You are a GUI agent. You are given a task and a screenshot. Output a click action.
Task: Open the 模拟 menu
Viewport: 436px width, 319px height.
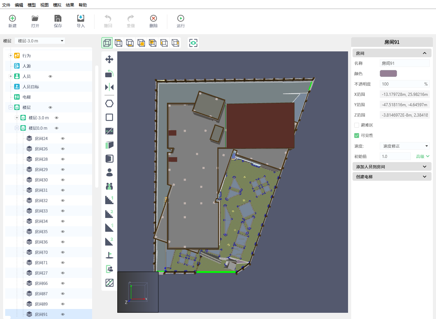pyautogui.click(x=57, y=5)
